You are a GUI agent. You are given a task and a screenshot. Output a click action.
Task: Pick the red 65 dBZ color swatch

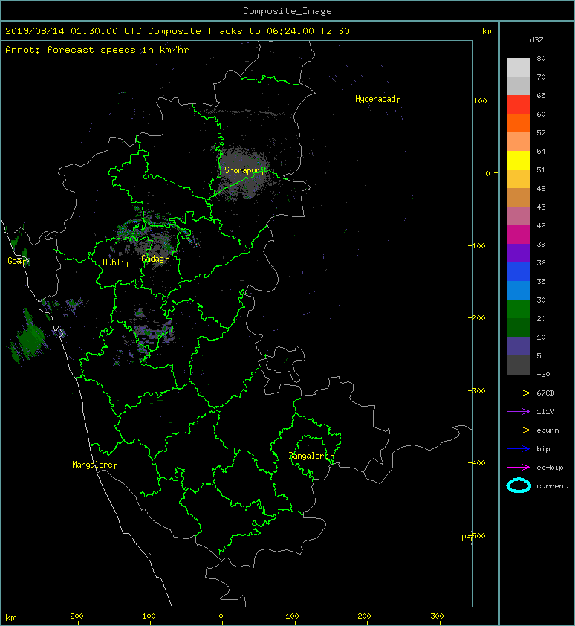(x=519, y=105)
